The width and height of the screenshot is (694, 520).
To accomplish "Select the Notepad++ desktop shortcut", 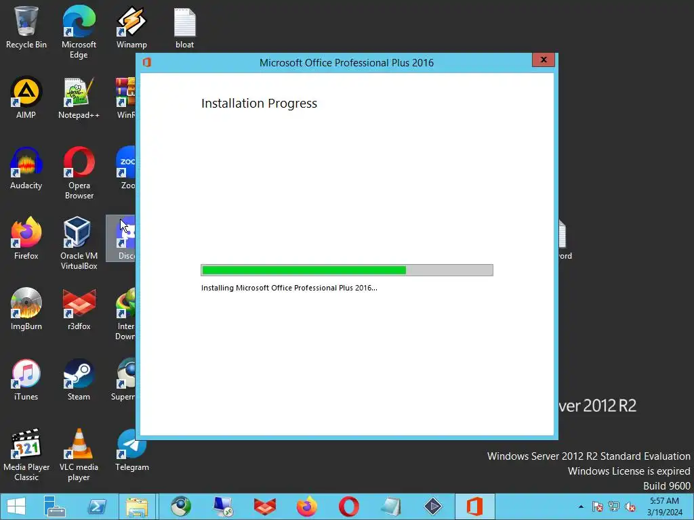I will click(79, 97).
